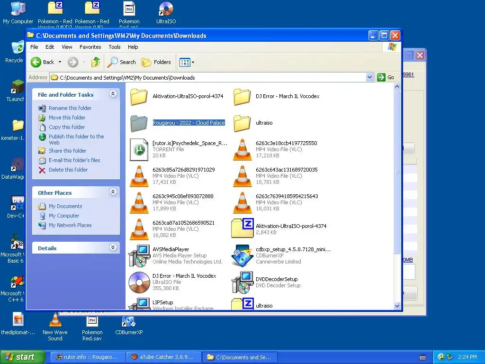Open New Wave Sound VLC desktop file
Viewport: 485px width, 364px height.
[x=55, y=327]
